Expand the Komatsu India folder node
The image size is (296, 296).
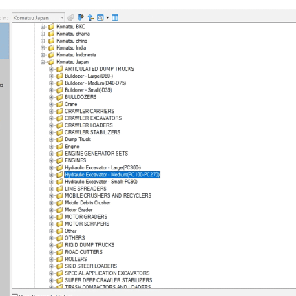pos(43,48)
